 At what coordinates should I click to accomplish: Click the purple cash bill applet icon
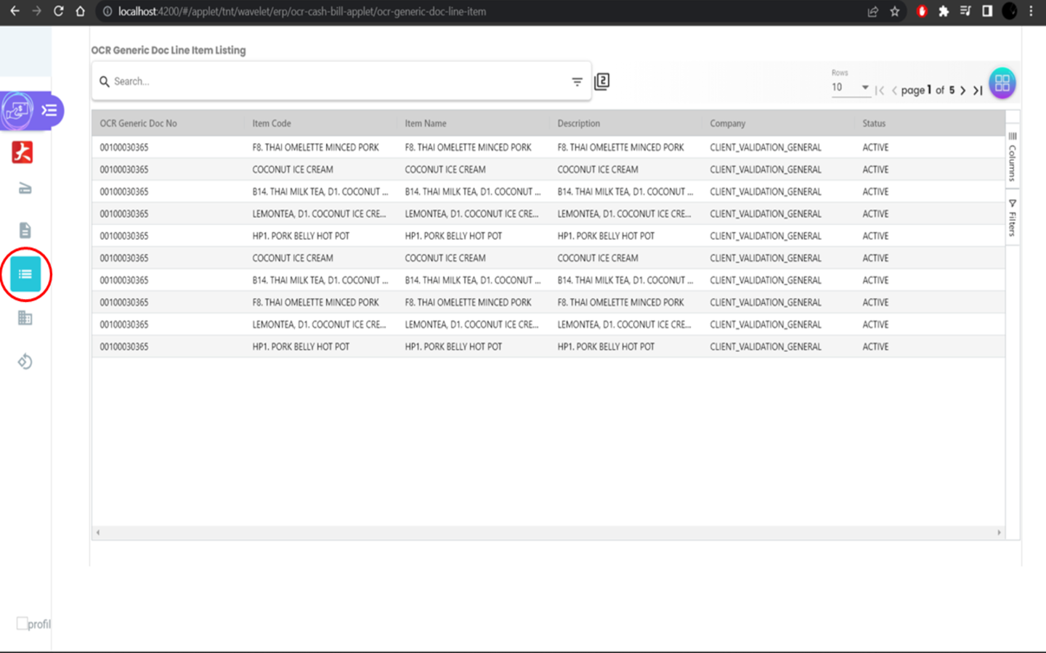tap(17, 111)
